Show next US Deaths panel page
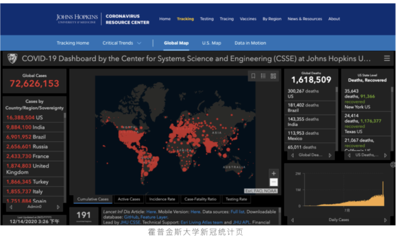This screenshot has width=396, height=237. click(x=385, y=155)
